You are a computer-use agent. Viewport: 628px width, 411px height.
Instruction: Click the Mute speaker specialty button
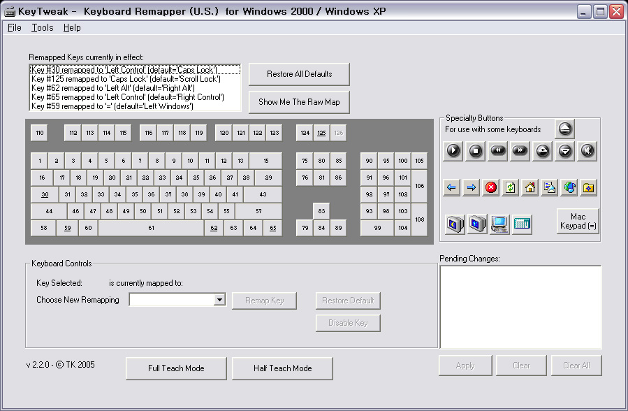pyautogui.click(x=587, y=151)
